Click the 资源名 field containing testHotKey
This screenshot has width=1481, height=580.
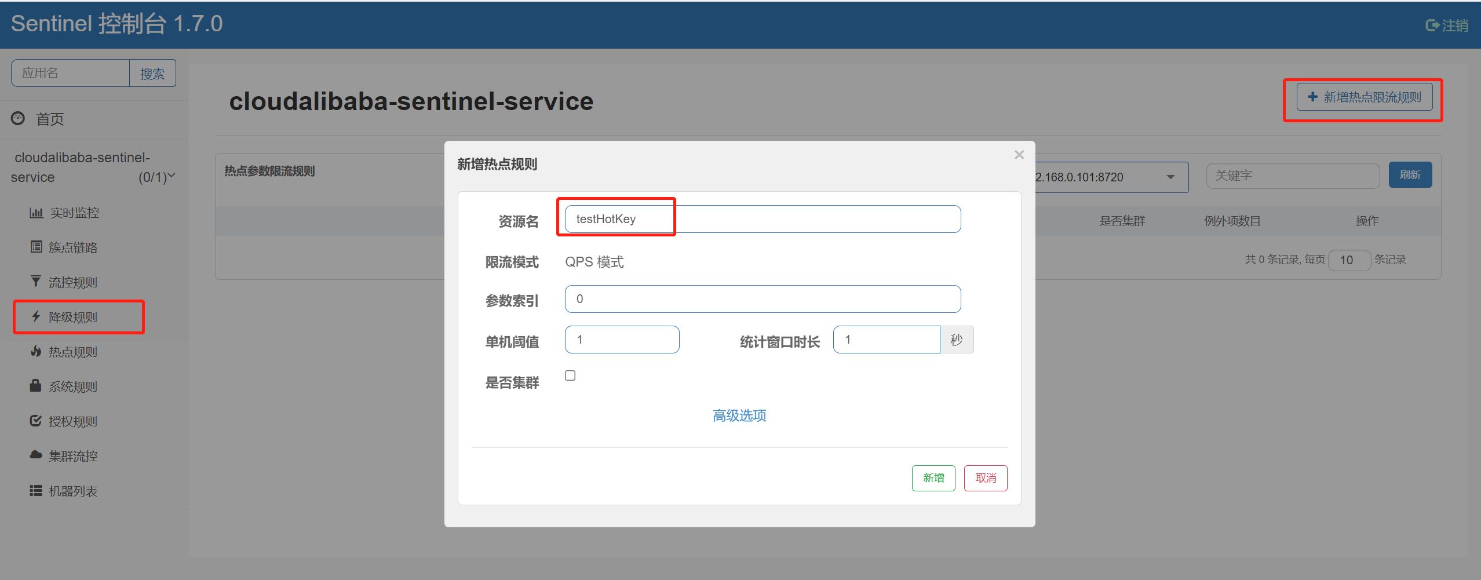pyautogui.click(x=763, y=219)
